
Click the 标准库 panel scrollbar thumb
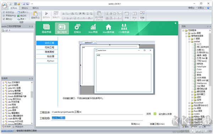pos(32,95)
